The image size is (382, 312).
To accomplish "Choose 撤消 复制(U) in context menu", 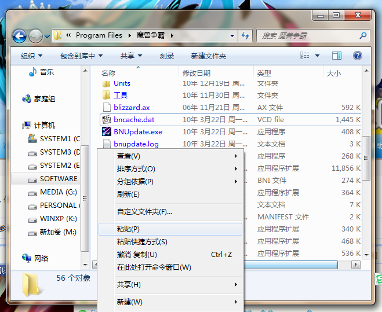I will (x=170, y=255).
